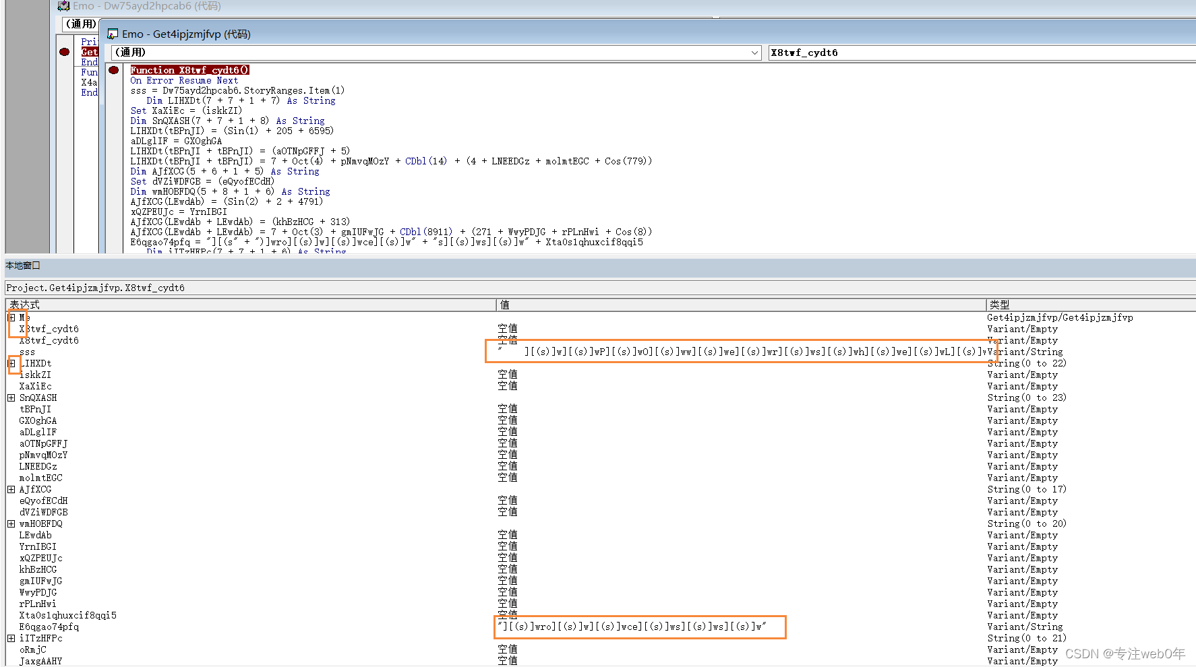The height and width of the screenshot is (667, 1196).
Task: Select the YrnIBGI variable row
Action: coord(601,546)
